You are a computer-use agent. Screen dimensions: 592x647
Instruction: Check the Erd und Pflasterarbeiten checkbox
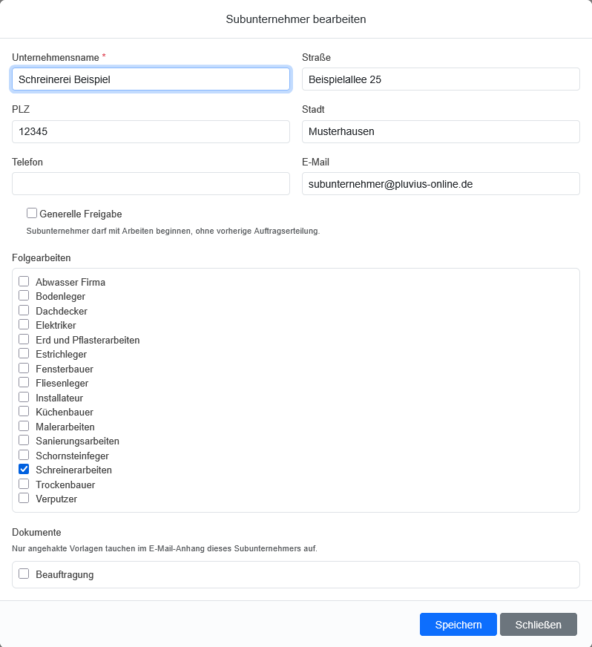(x=24, y=339)
